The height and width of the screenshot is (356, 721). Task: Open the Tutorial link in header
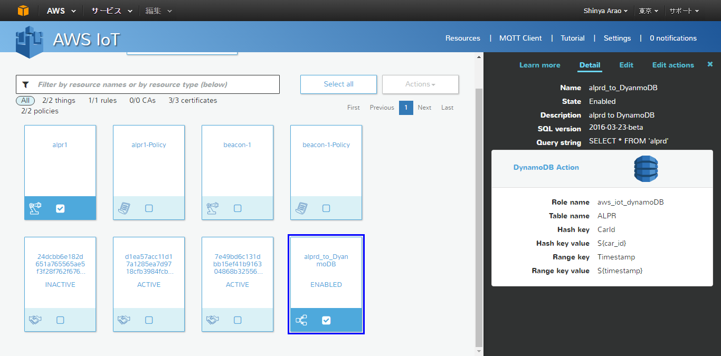click(573, 38)
